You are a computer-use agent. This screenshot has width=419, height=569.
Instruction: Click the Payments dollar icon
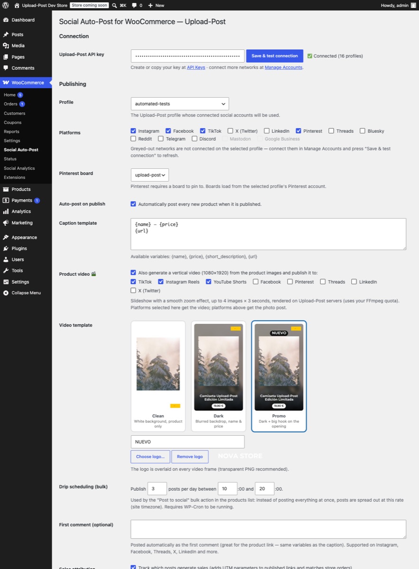[x=6, y=200]
